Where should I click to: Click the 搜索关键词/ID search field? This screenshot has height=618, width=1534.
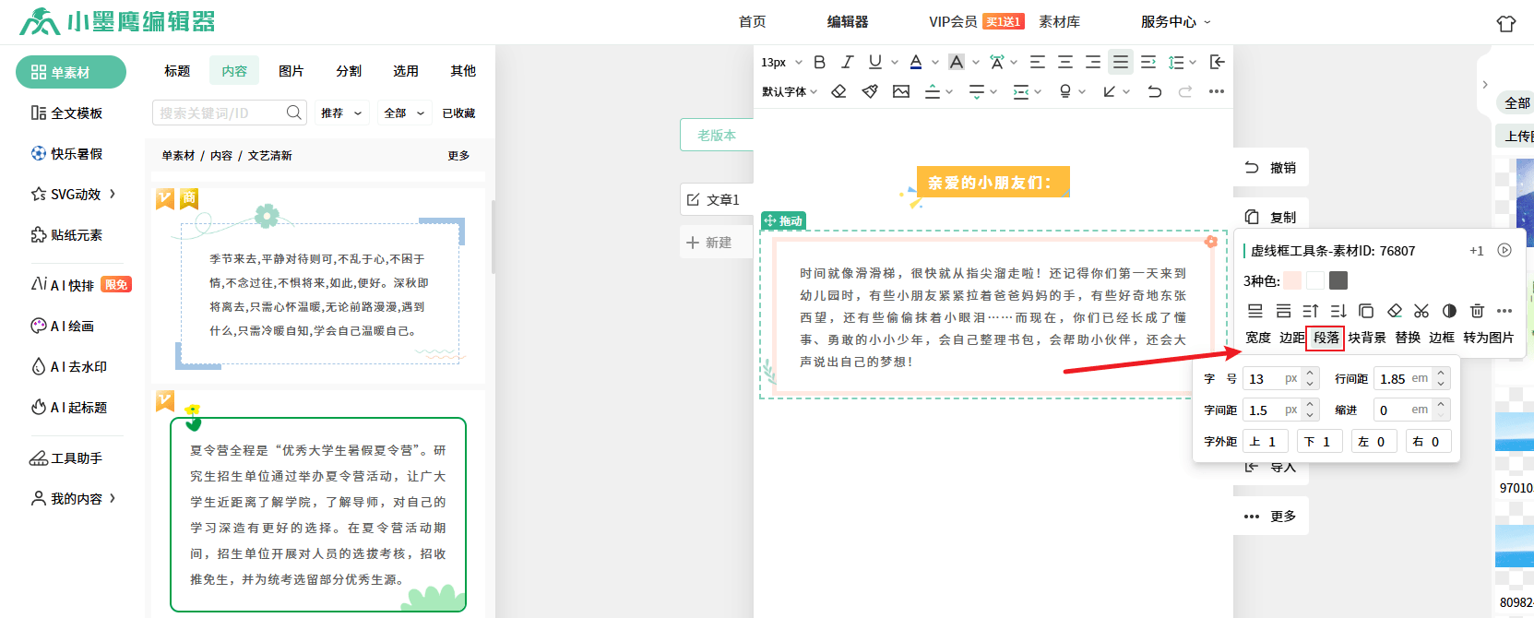pos(220,113)
